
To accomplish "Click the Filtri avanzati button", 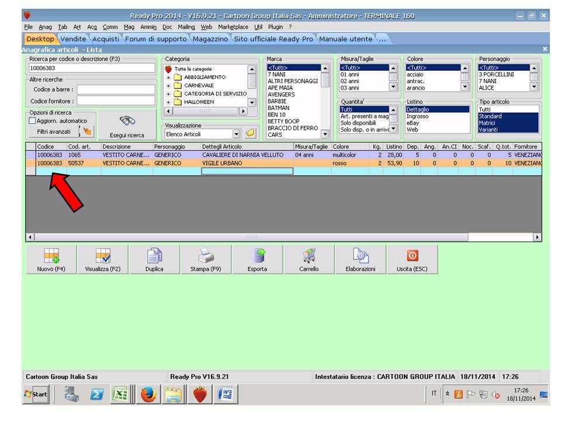I will point(54,132).
